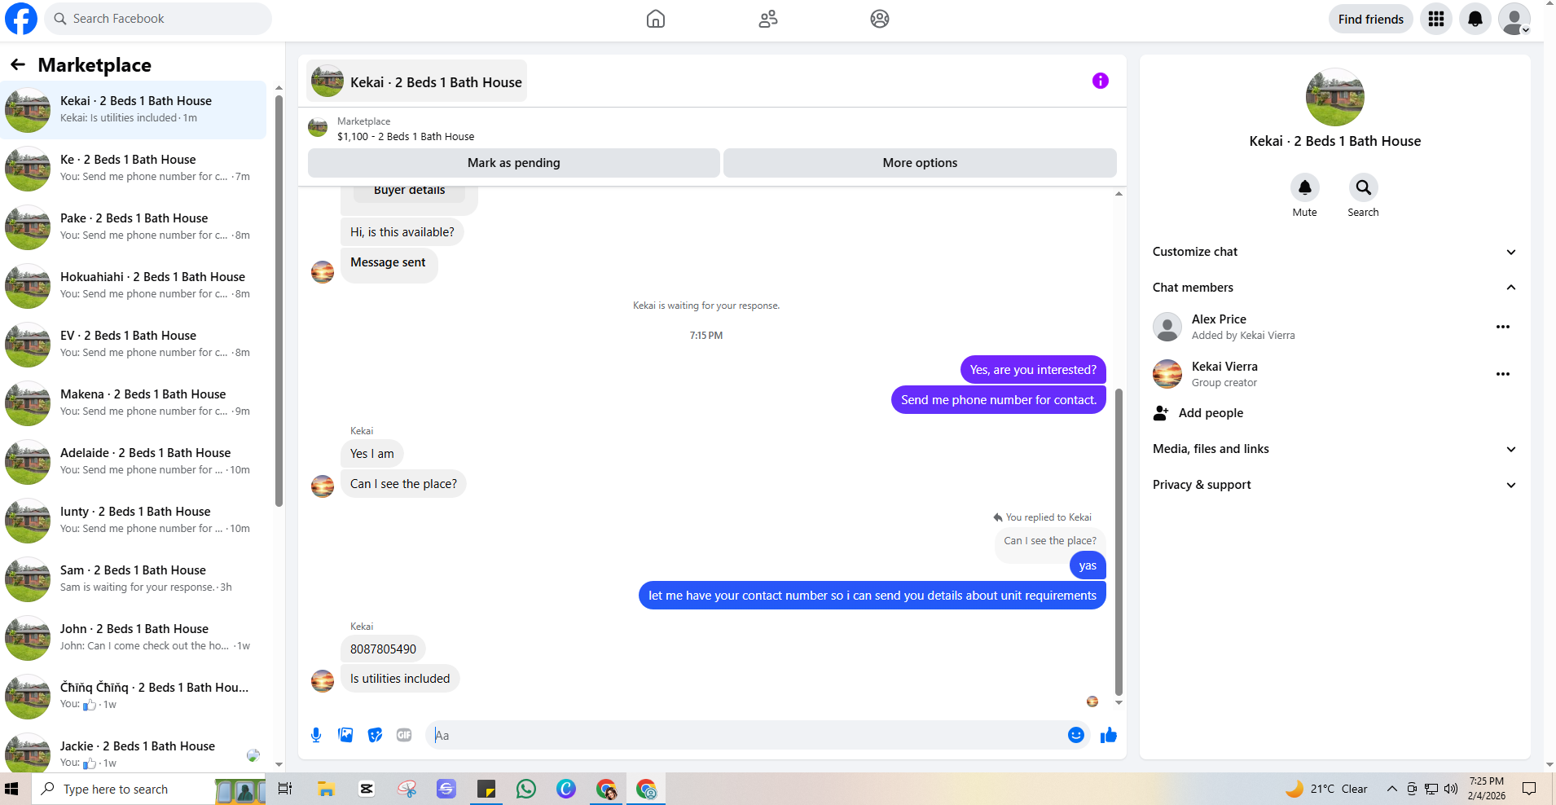Image resolution: width=1556 pixels, height=805 pixels.
Task: Focus the message input Aa field
Action: 745,735
